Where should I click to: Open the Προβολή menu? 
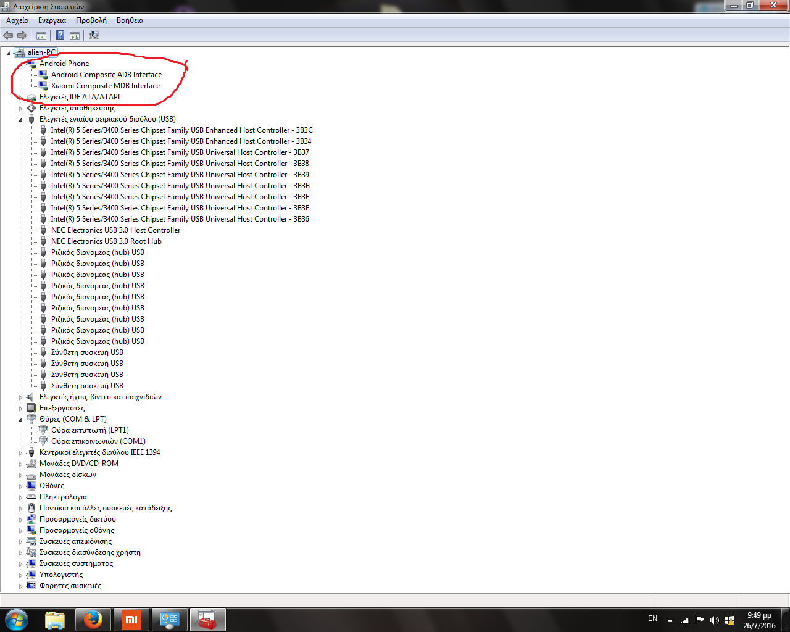[x=91, y=20]
